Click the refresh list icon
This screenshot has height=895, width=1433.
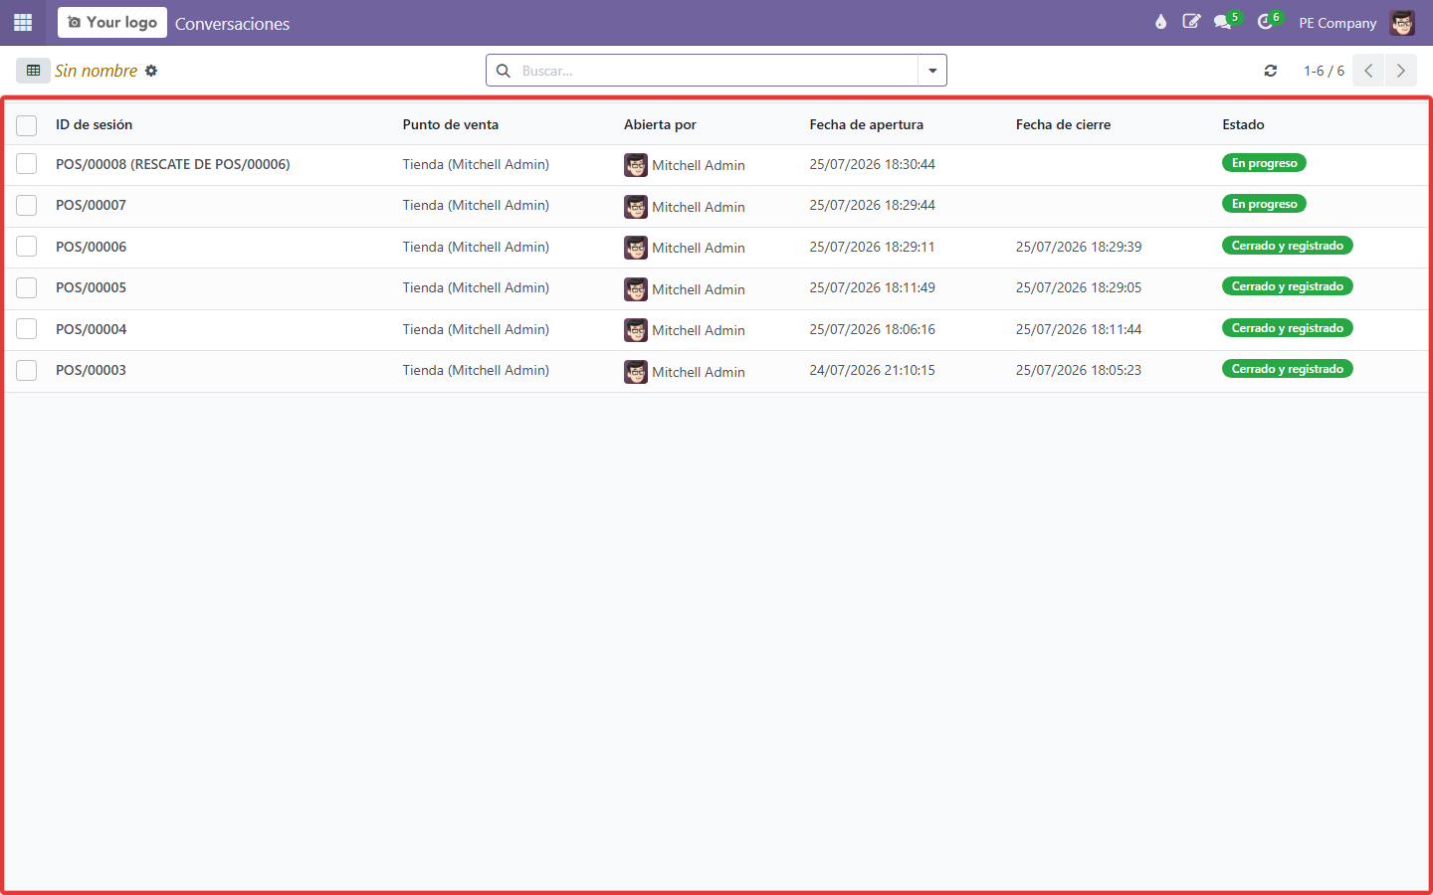click(1271, 71)
